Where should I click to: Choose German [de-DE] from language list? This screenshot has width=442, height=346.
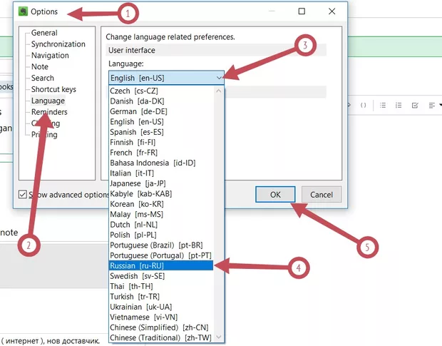pyautogui.click(x=161, y=111)
